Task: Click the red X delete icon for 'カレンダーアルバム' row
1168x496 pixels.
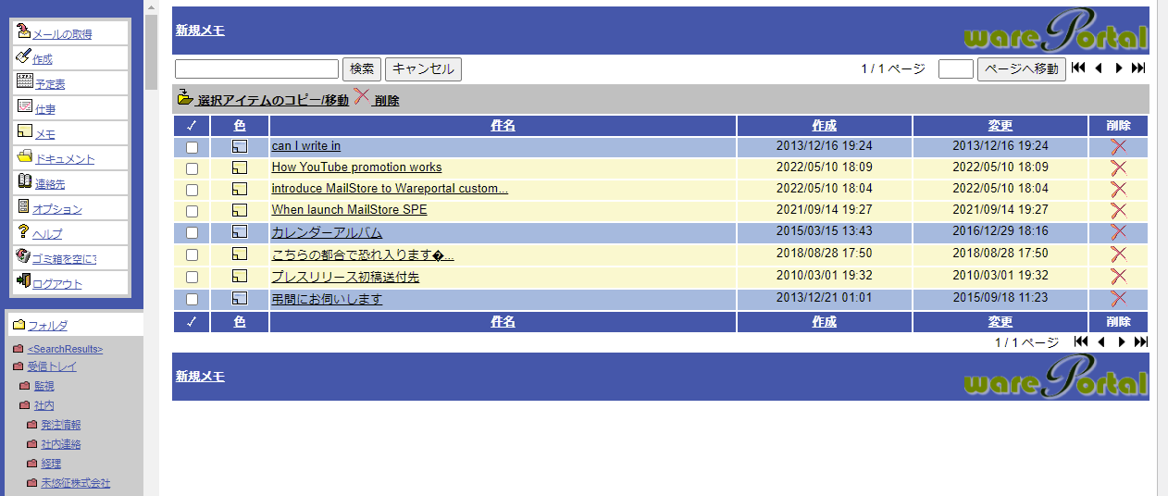Action: pos(1118,232)
